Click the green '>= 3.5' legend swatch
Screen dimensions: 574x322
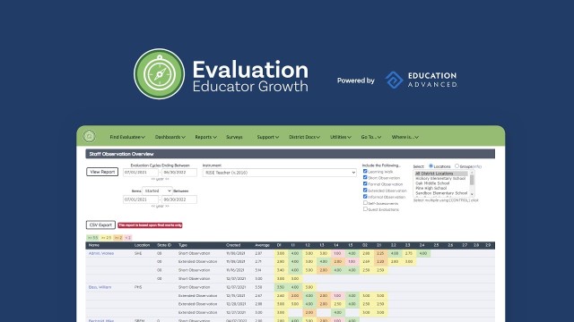coord(93,238)
